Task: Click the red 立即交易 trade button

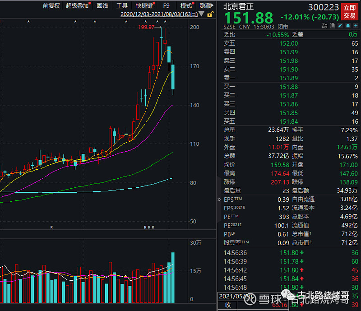Action: (x=349, y=12)
